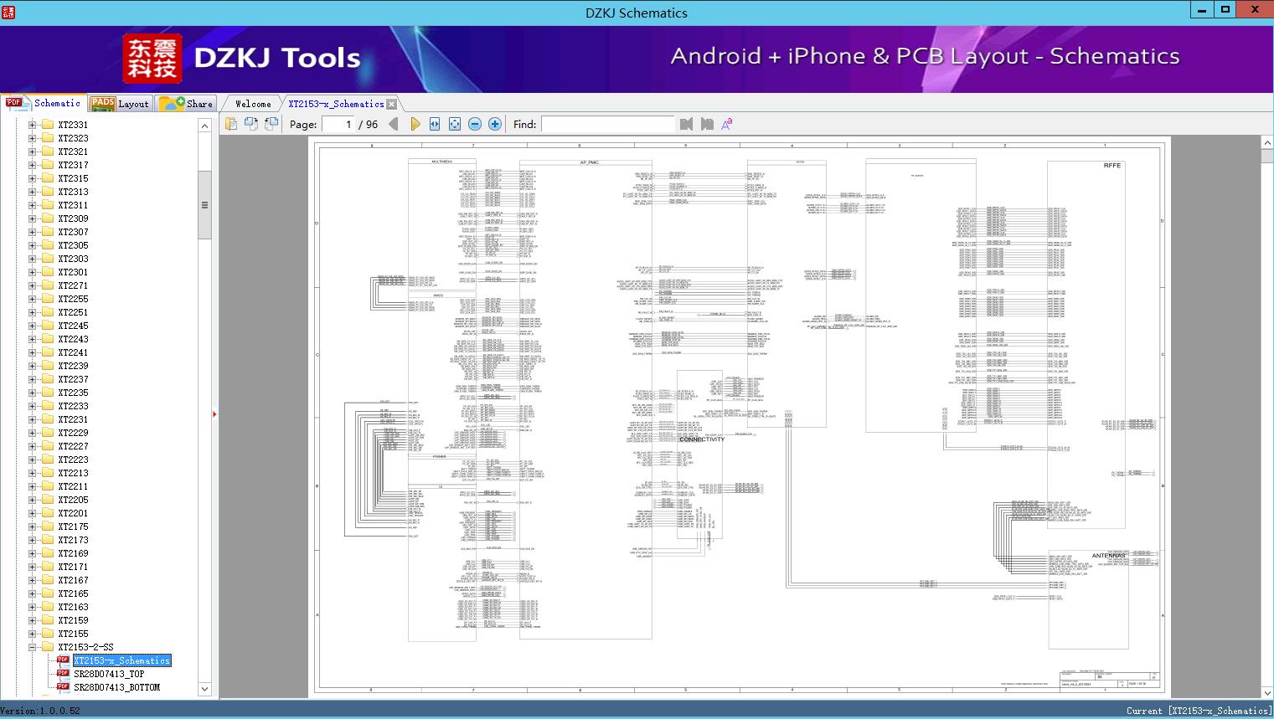1274x719 pixels.
Task: Open SR28D07413_TOP PDF file
Action: coord(109,674)
